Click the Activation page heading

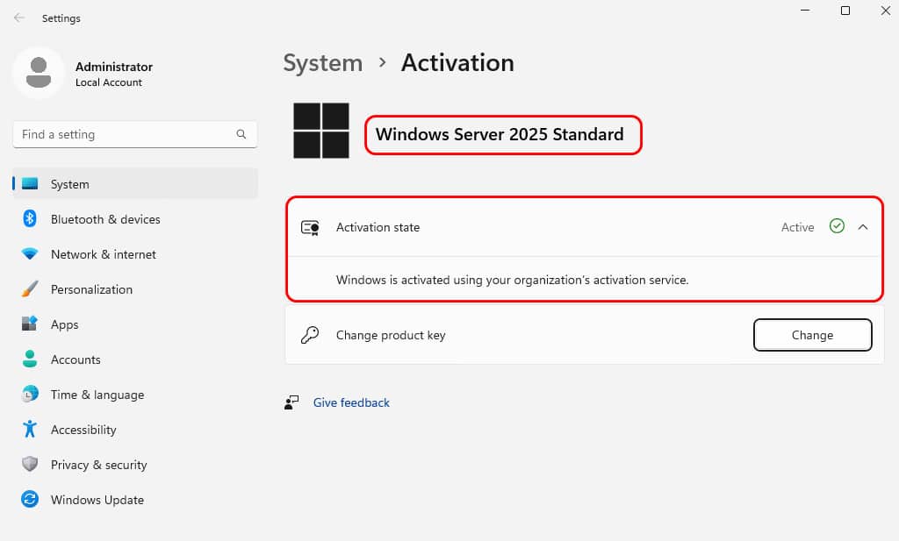click(457, 63)
